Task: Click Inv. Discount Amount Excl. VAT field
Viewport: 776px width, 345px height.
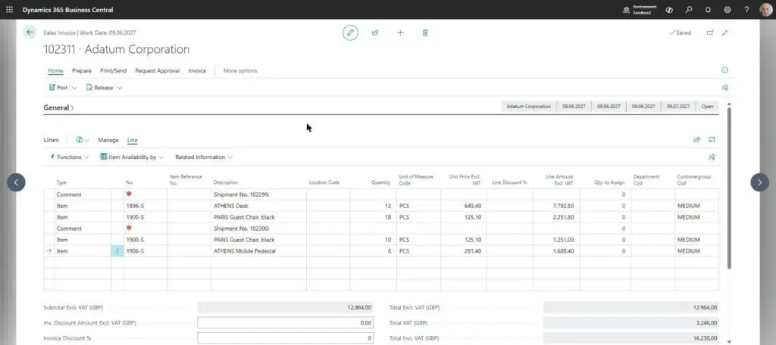Action: 286,323
